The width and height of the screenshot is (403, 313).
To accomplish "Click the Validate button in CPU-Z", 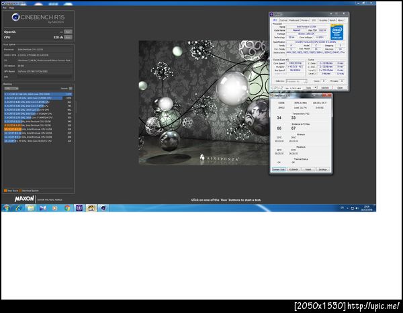I will point(325,87).
